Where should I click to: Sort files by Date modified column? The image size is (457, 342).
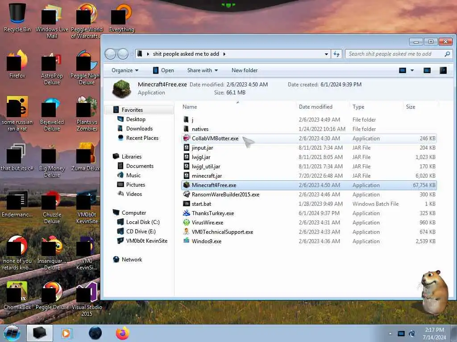tap(323, 107)
